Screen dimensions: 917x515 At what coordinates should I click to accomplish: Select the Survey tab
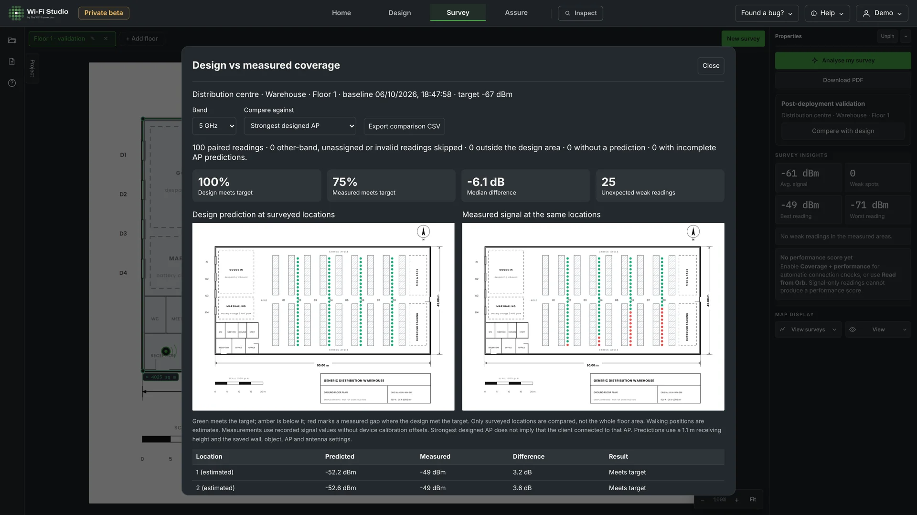click(458, 13)
